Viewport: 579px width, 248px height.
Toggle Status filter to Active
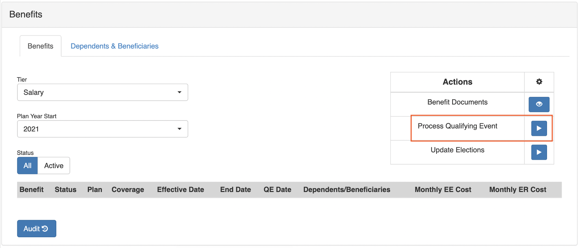click(x=54, y=166)
